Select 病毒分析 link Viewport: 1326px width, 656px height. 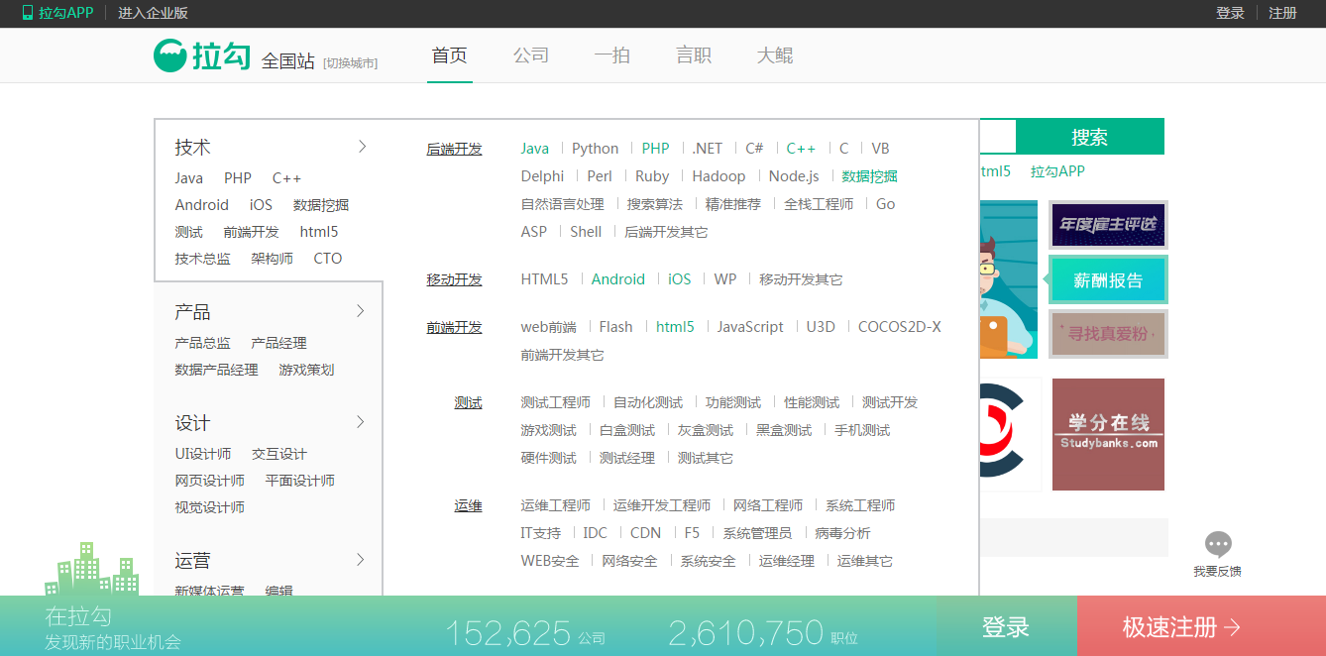click(843, 533)
